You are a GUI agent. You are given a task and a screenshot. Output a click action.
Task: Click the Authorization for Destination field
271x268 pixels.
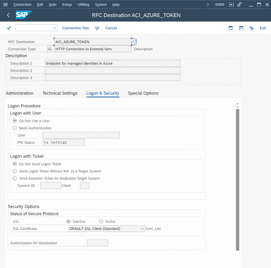tap(97, 243)
